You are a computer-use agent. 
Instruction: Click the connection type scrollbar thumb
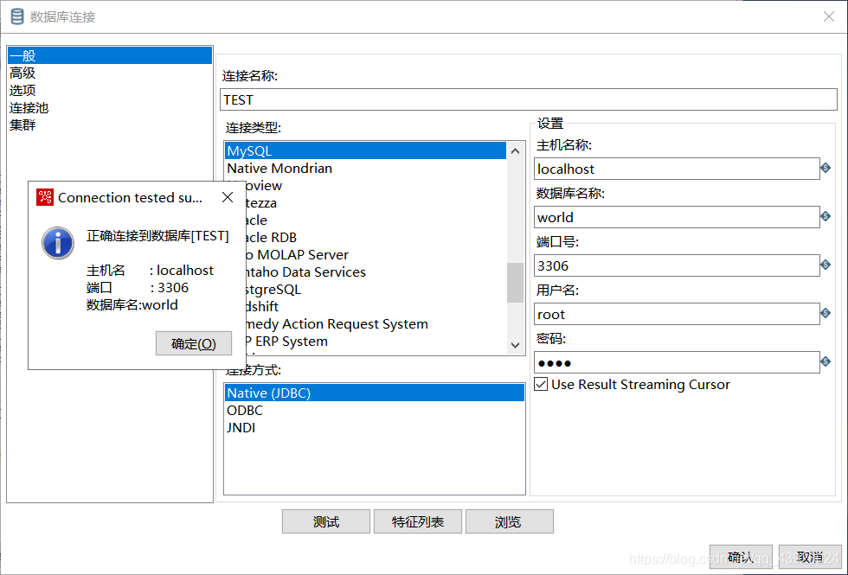(515, 283)
